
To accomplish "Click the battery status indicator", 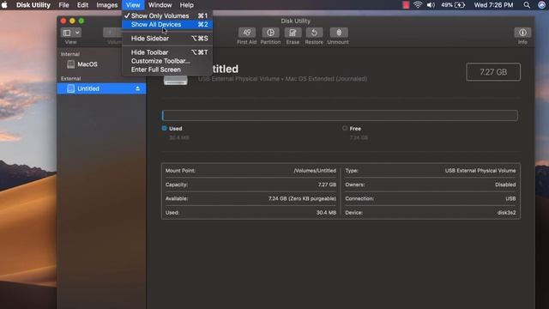I will pyautogui.click(x=453, y=5).
